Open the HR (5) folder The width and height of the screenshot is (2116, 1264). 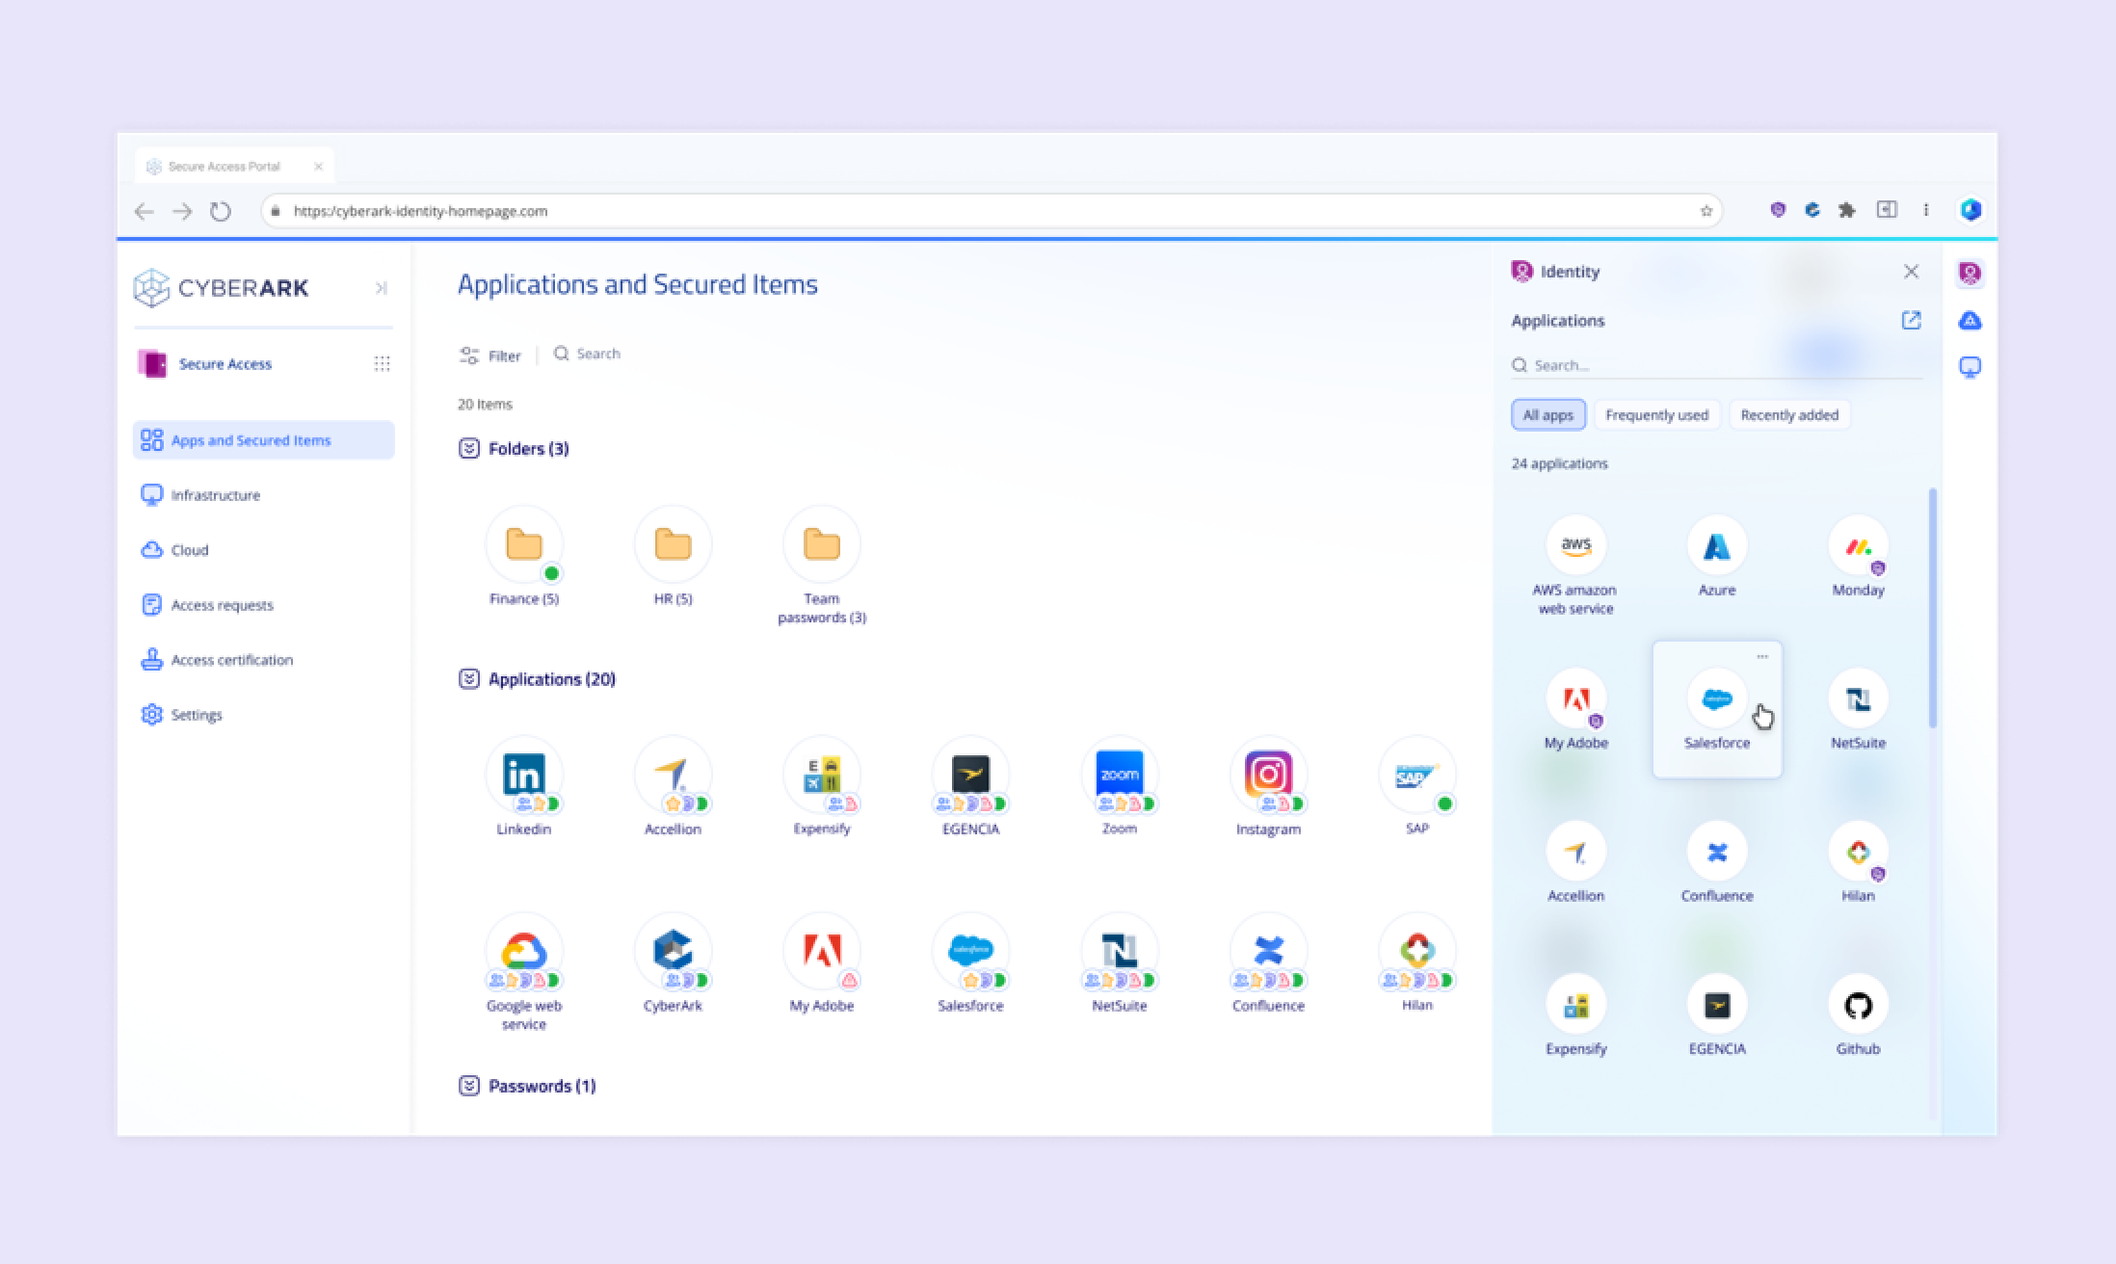673,544
